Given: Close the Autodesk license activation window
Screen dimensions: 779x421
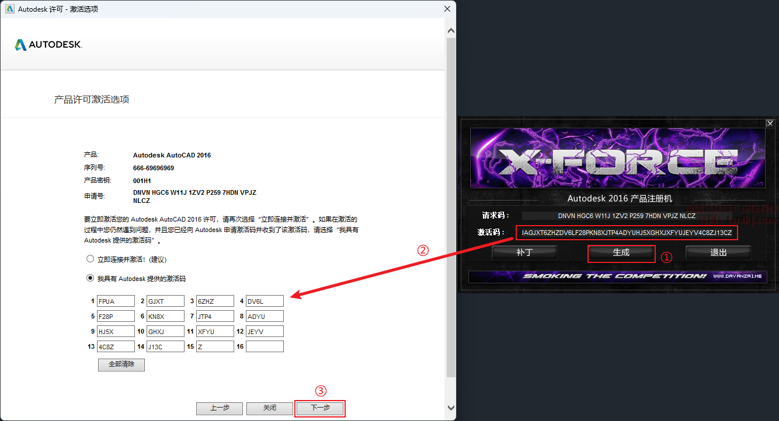Looking at the screenshot, I should [447, 9].
